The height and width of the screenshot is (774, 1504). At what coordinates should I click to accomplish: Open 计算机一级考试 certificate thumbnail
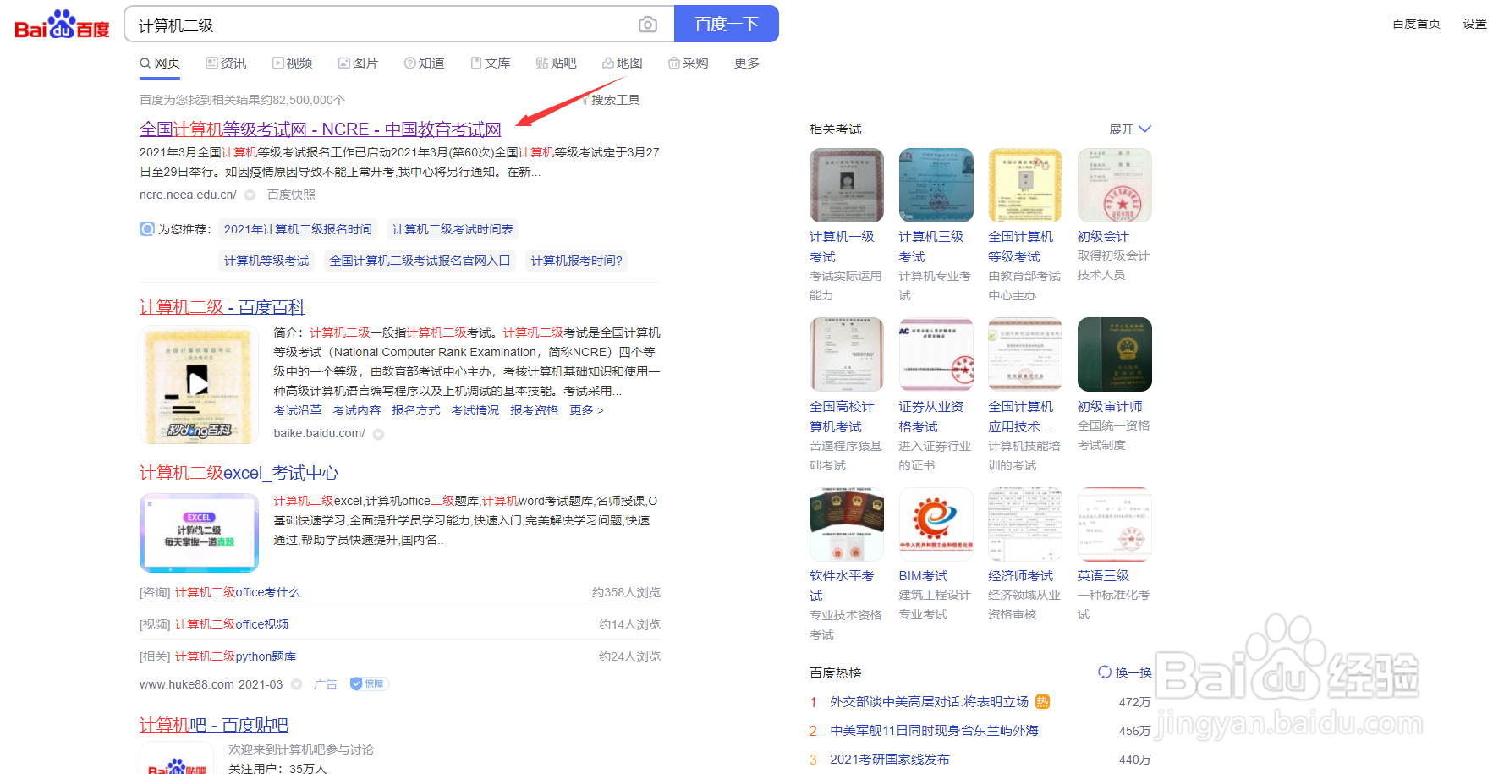[847, 185]
